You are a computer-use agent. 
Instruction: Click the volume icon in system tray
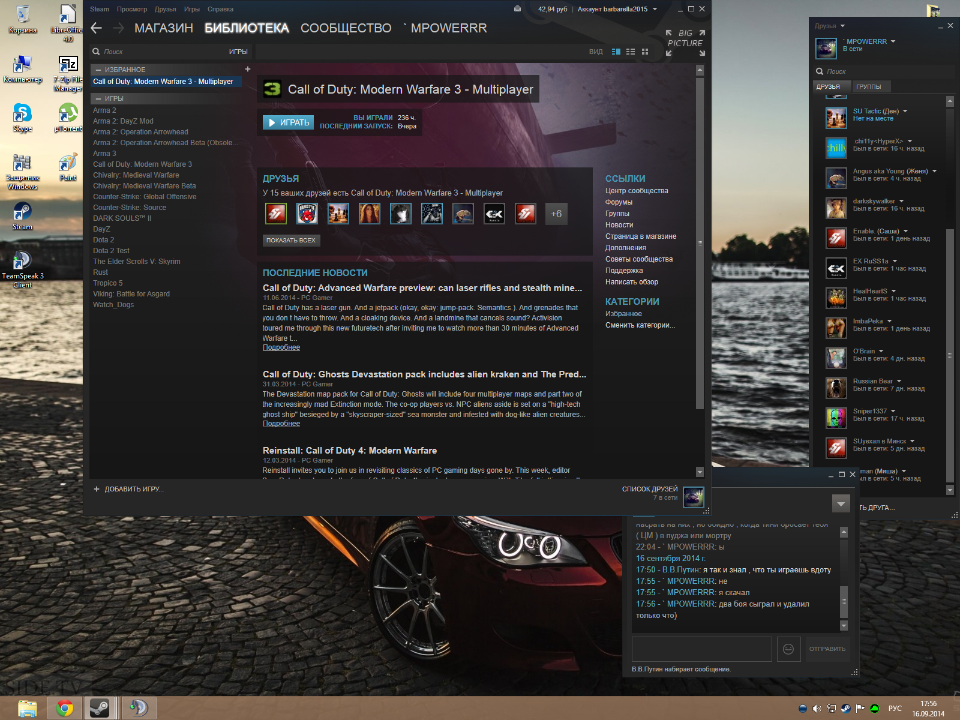817,709
